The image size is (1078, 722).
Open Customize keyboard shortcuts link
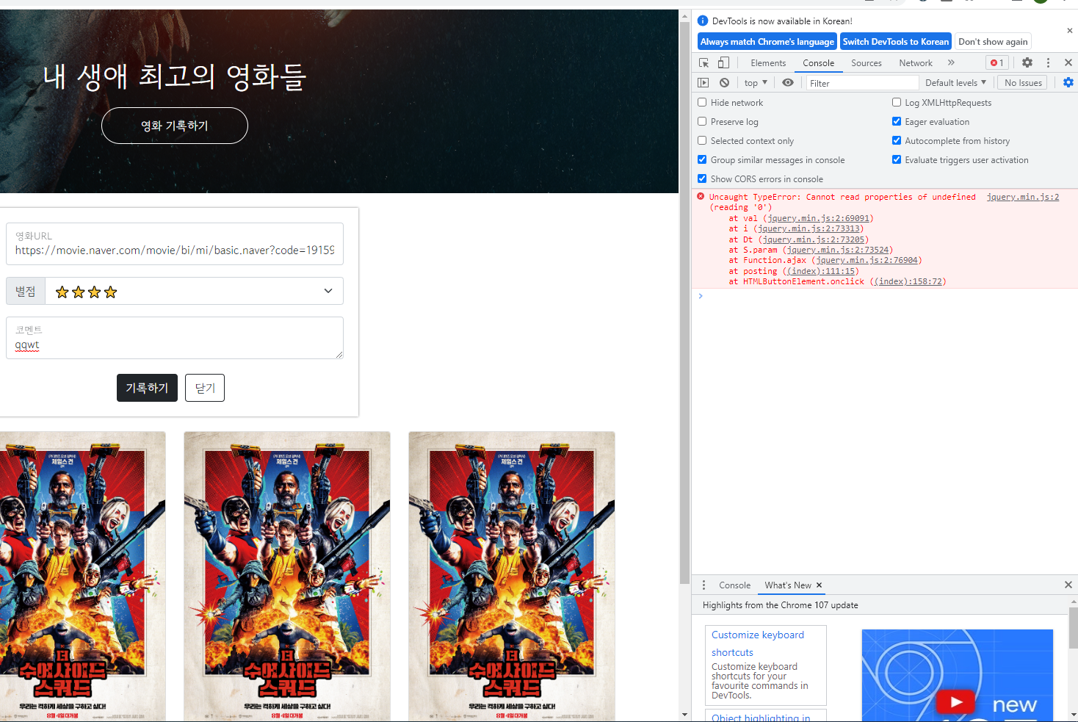click(758, 643)
